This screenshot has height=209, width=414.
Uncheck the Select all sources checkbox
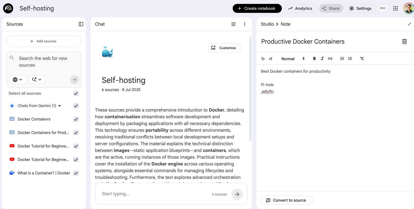[x=76, y=93]
